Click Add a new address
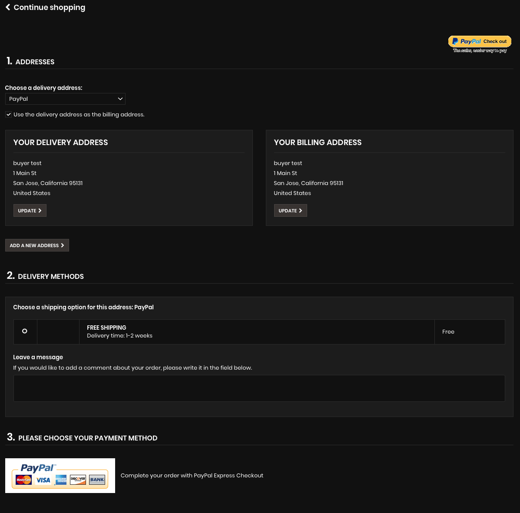 click(x=37, y=245)
